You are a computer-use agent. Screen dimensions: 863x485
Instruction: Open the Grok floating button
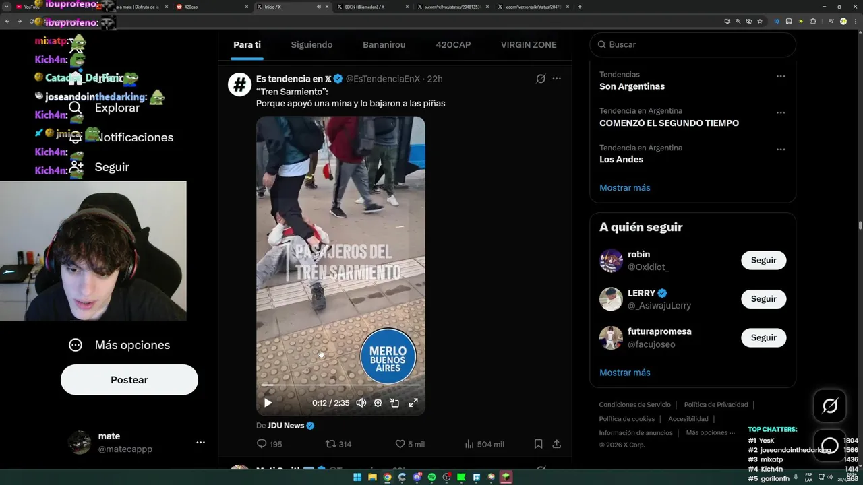coord(830,406)
